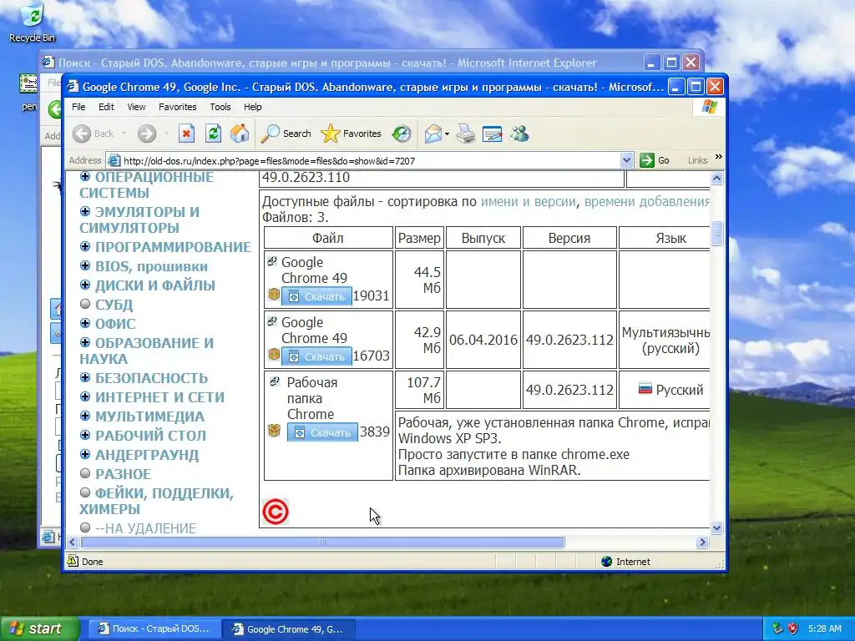Open the РАБОЧИЙ СТОЛ category link
The height and width of the screenshot is (641, 855).
pos(150,436)
